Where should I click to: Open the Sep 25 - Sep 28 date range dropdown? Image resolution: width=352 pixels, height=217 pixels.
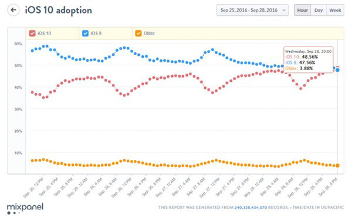(252, 10)
